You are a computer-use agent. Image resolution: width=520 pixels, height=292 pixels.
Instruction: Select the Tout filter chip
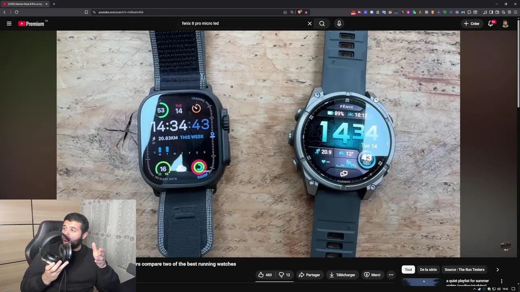point(408,270)
